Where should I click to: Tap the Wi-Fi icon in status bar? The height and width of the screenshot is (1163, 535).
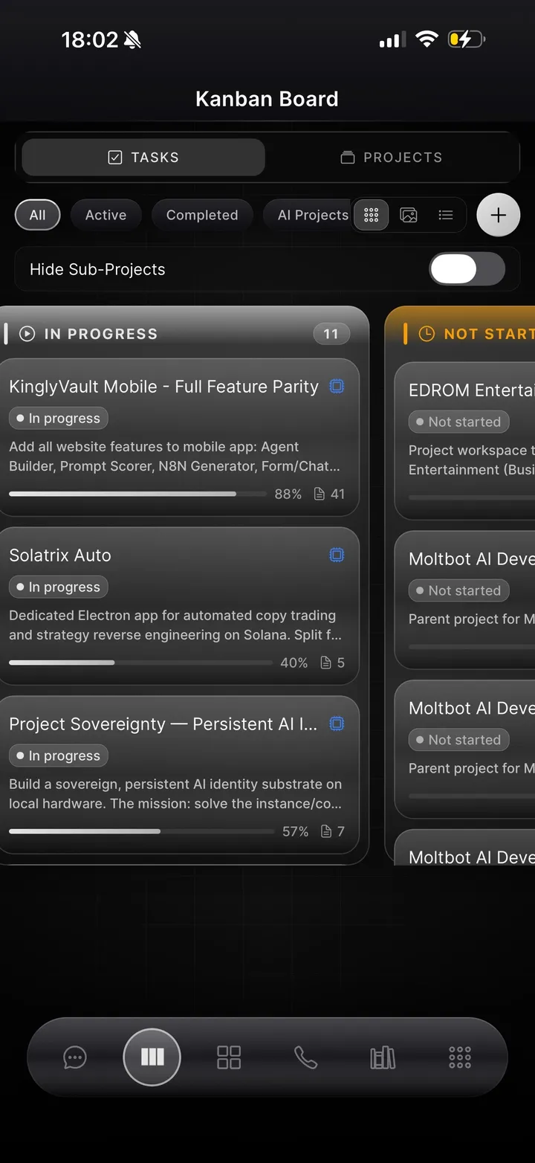pyautogui.click(x=427, y=39)
